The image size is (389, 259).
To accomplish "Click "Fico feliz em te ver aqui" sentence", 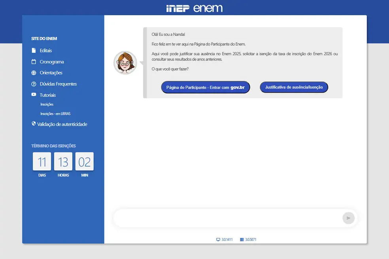I will coord(198,44).
